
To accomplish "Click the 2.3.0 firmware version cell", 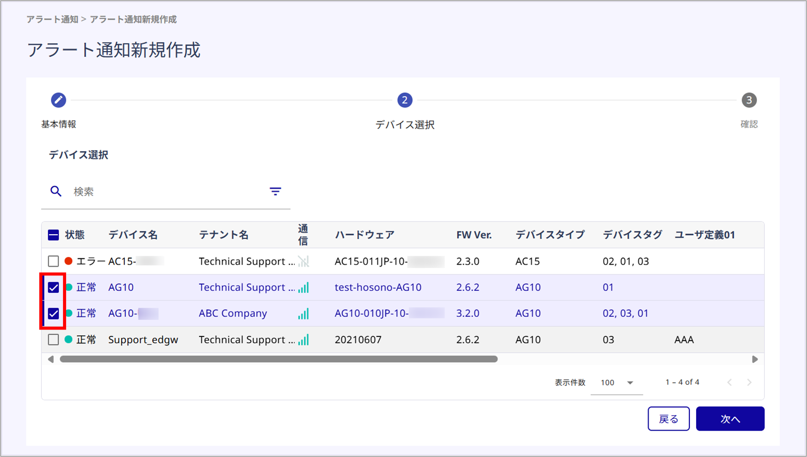I will pyautogui.click(x=467, y=262).
